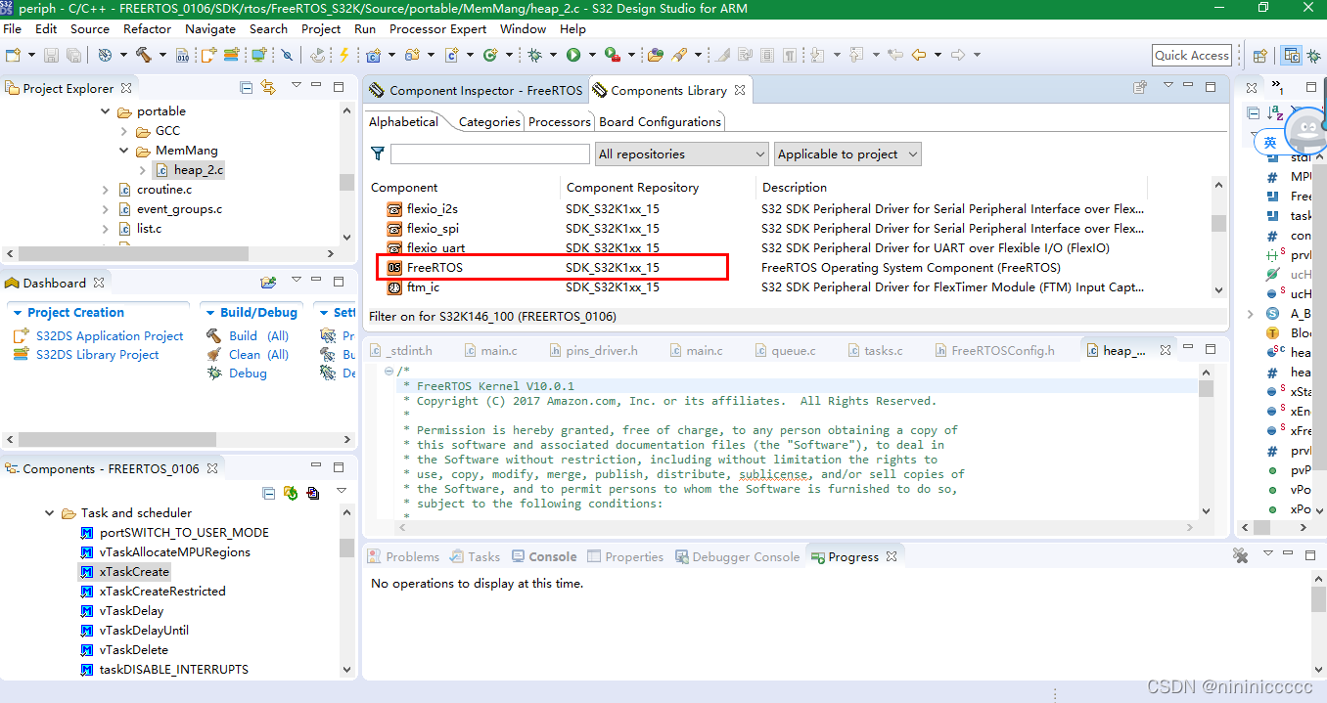Click Link with Editor in Project Explorer
Screen dimensions: 1327x703
pyautogui.click(x=268, y=88)
